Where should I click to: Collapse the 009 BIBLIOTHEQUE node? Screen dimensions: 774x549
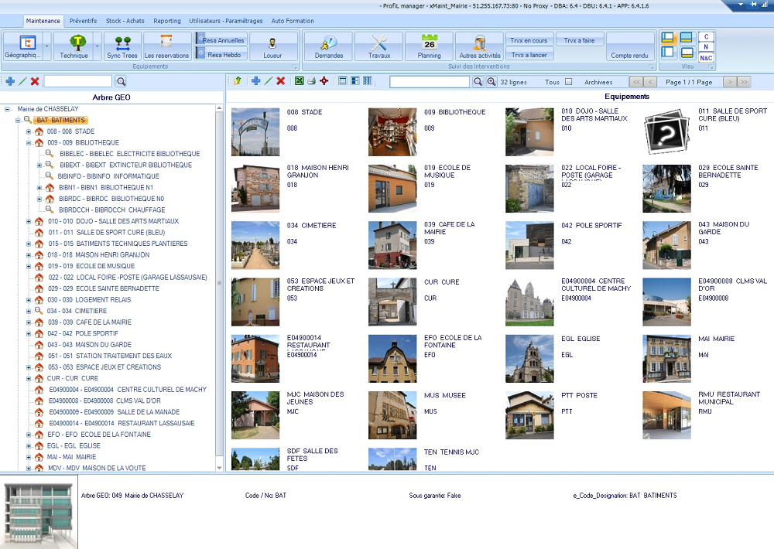(29, 143)
